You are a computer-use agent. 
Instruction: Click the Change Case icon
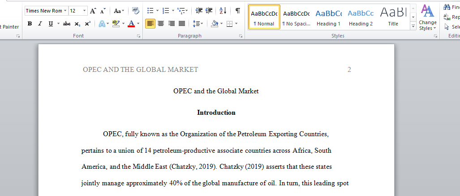(119, 11)
